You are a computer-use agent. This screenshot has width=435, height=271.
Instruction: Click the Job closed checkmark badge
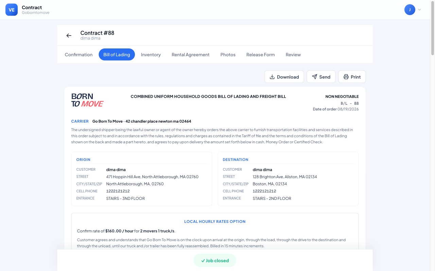pos(215,260)
